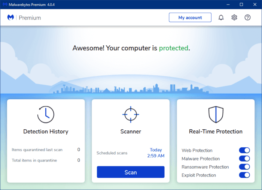262x190 pixels.
Task: Open scheduled scan time Today 2:59 AM
Action: (x=156, y=153)
